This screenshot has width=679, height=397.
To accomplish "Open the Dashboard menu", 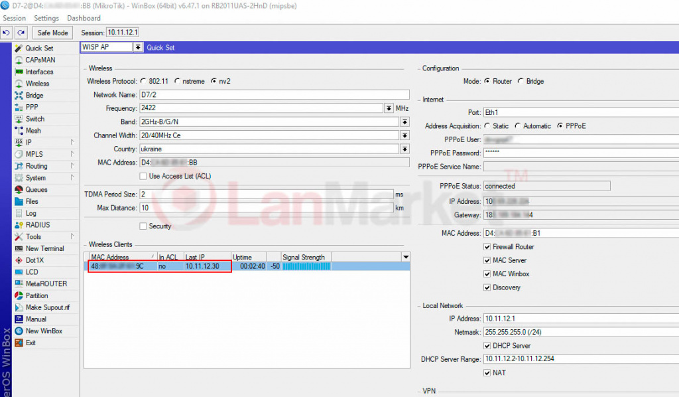I will [x=84, y=18].
